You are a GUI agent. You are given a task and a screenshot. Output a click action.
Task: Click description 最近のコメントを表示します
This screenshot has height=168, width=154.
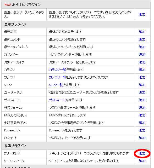point(67,39)
